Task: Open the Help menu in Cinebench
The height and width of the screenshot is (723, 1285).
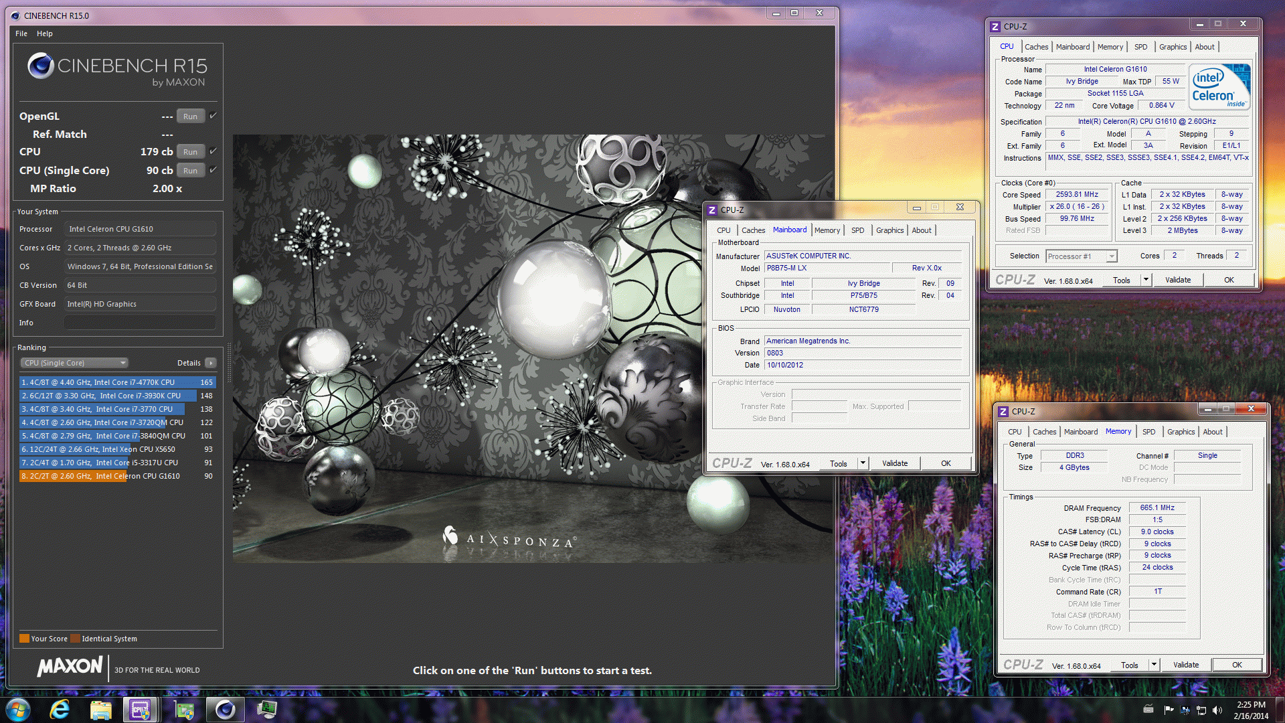Action: pos(45,33)
